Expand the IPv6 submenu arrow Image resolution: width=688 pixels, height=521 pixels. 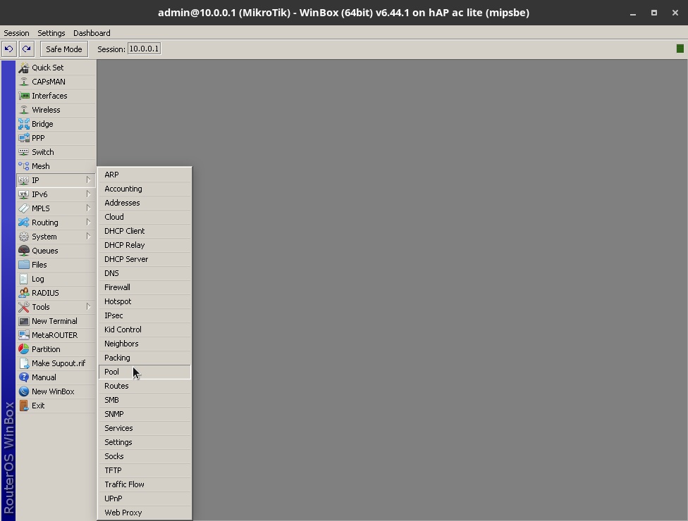[89, 194]
